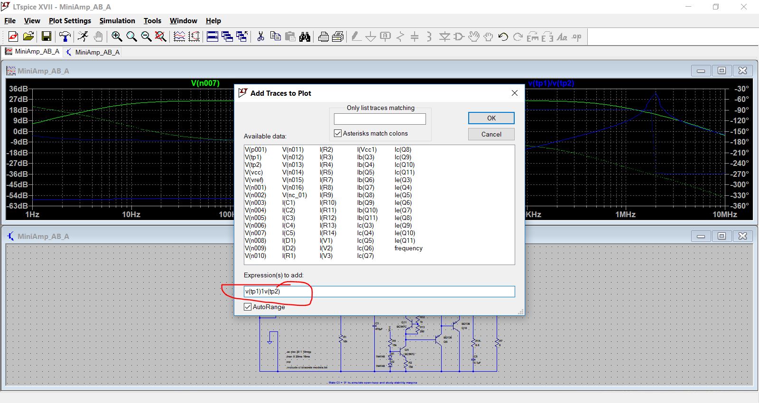Click the blue v(tp1)/v(tp2) trace label
The height and width of the screenshot is (403, 759).
(551, 83)
